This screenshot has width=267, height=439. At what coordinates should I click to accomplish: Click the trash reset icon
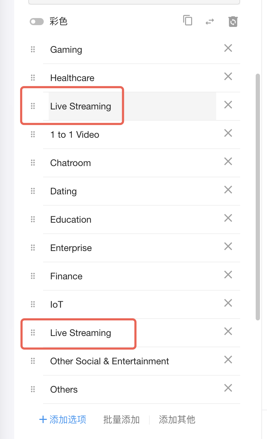click(x=233, y=21)
